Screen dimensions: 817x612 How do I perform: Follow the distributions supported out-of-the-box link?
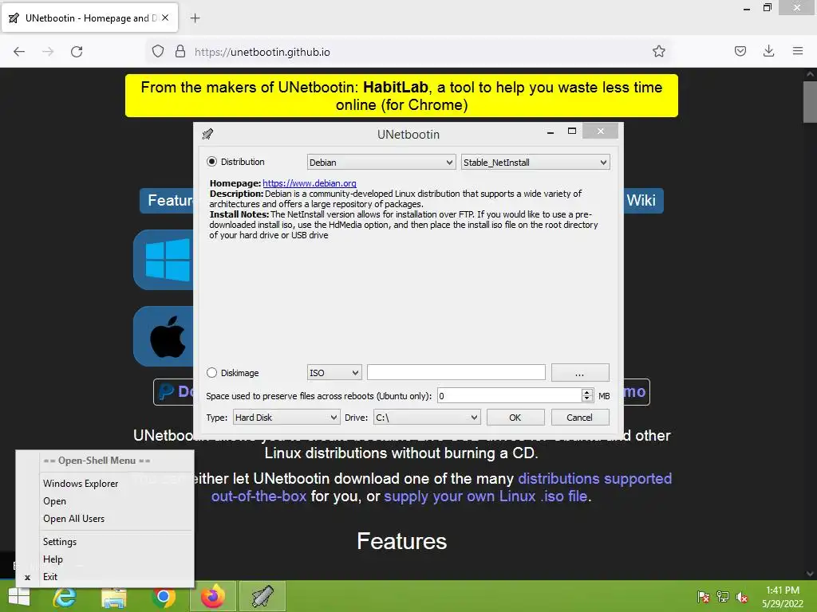[x=441, y=487]
